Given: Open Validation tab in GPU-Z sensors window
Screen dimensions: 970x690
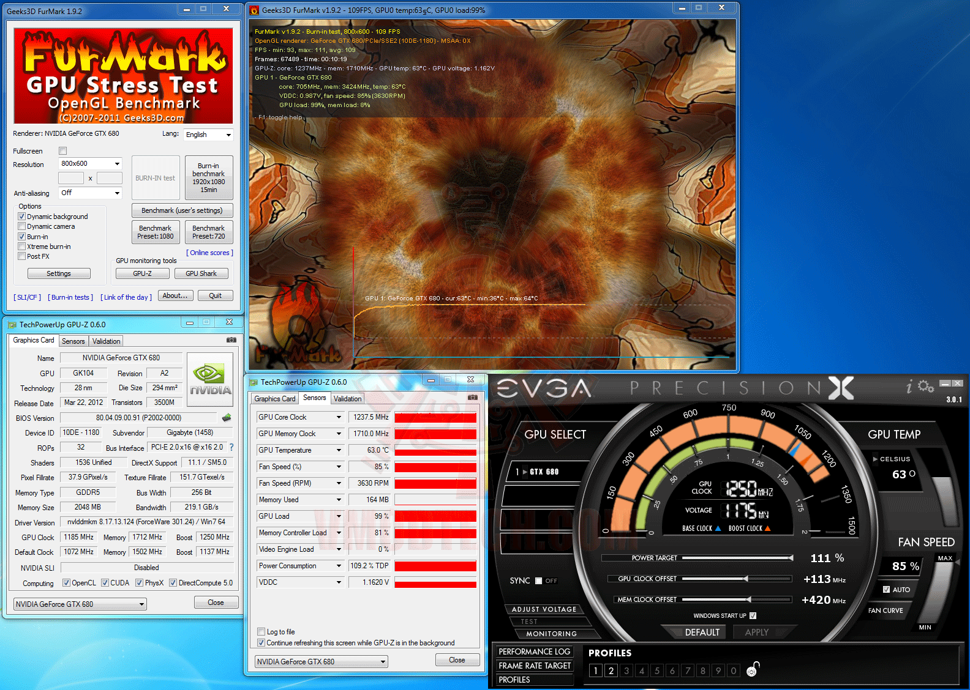Looking at the screenshot, I should [348, 399].
